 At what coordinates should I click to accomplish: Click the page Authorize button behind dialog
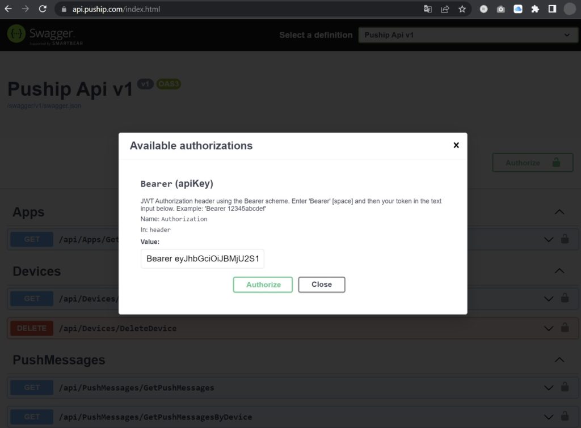[x=532, y=163]
